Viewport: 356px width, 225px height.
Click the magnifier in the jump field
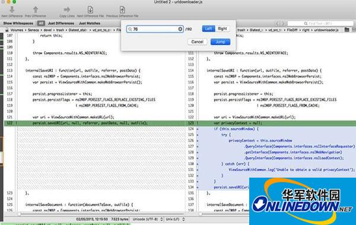click(x=130, y=29)
